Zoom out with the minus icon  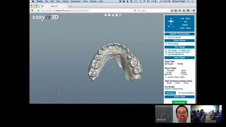[x=173, y=26]
